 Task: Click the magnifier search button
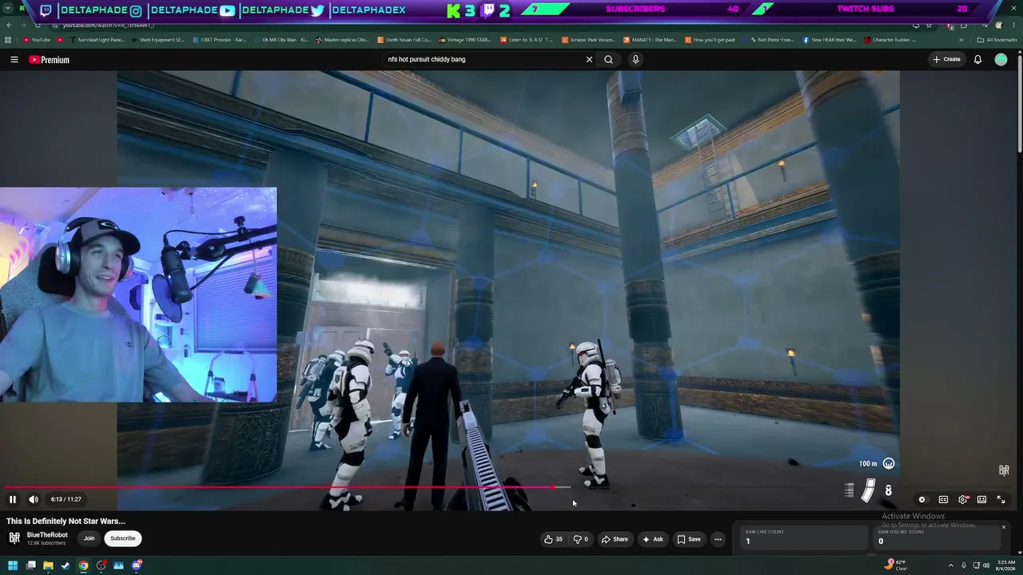(x=609, y=59)
